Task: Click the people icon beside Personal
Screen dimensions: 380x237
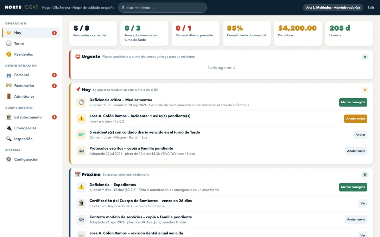Action: point(9,75)
